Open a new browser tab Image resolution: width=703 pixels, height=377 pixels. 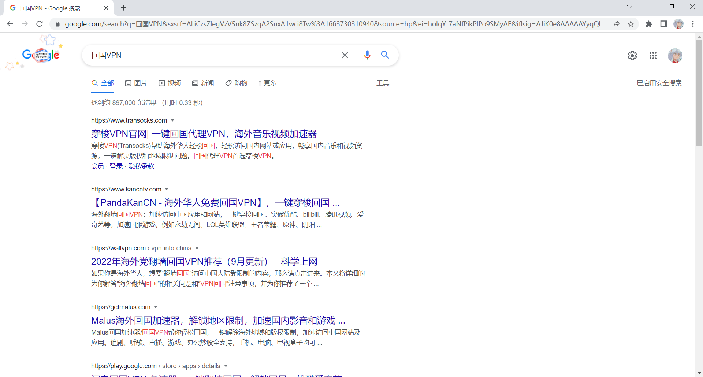(x=124, y=8)
